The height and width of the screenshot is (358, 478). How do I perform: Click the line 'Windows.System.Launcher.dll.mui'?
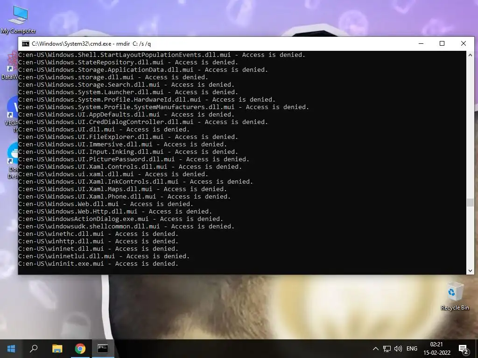click(128, 92)
